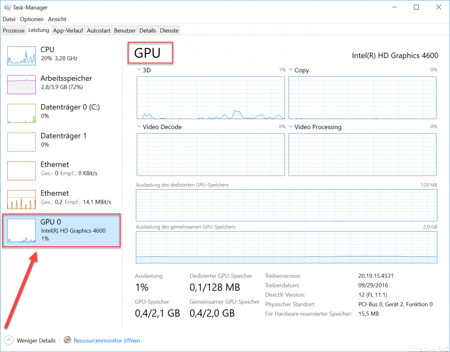Click the Ressourcenmonitor gauge icon

(67, 340)
